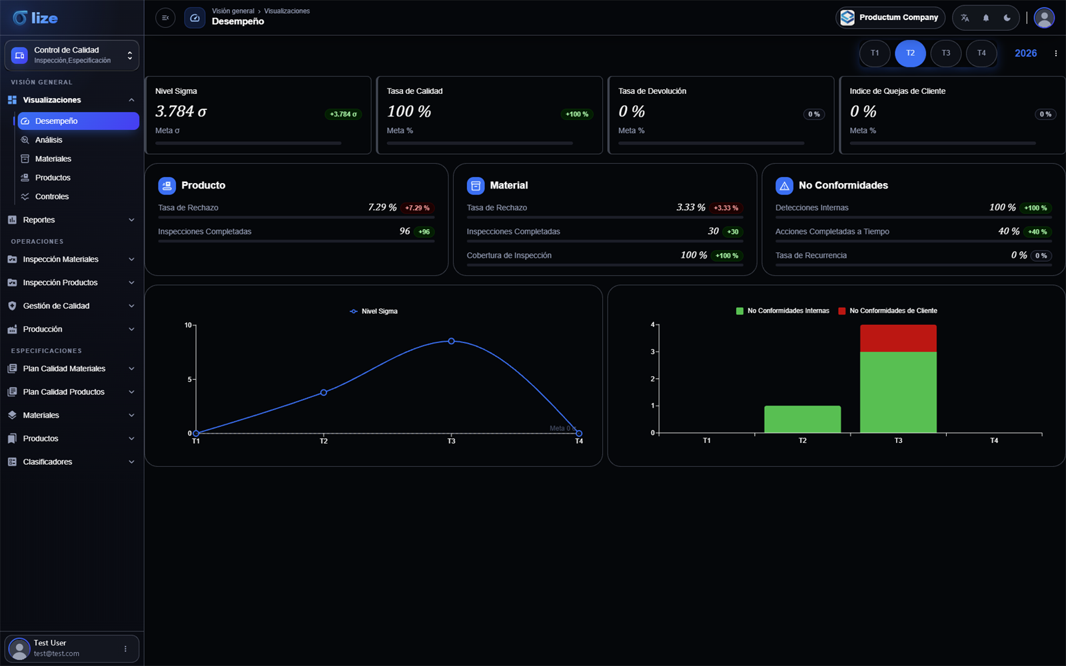Toggle No Conformidades Internas legend

click(782, 311)
